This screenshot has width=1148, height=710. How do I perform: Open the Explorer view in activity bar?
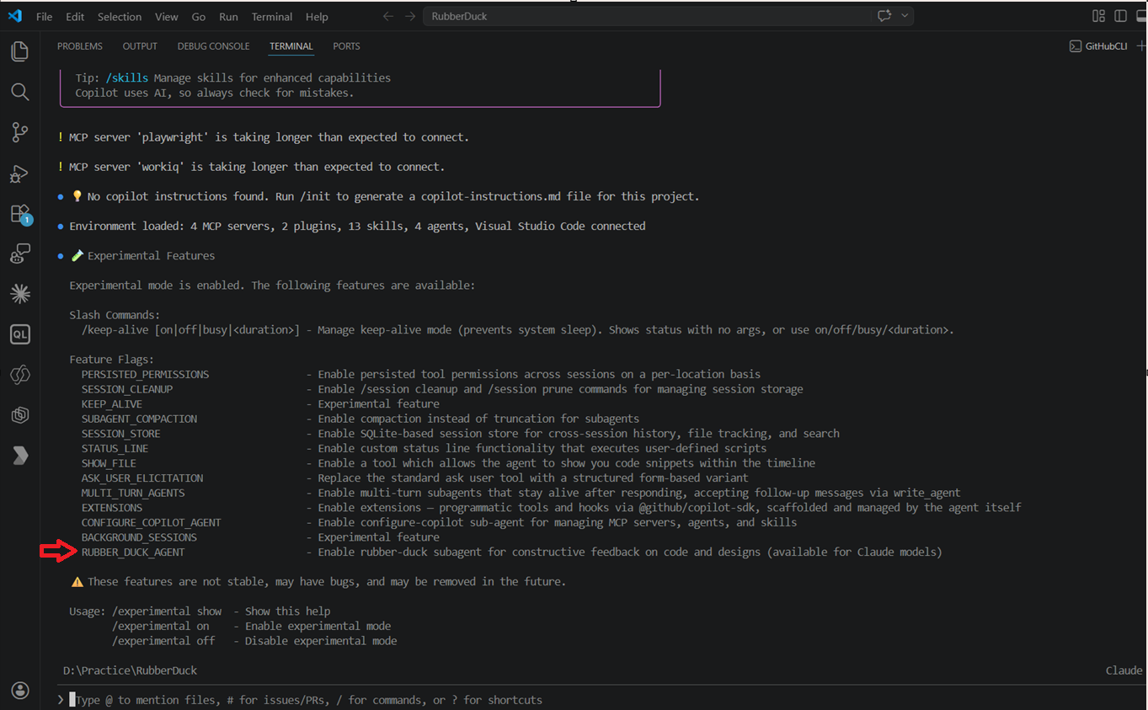[x=19, y=51]
